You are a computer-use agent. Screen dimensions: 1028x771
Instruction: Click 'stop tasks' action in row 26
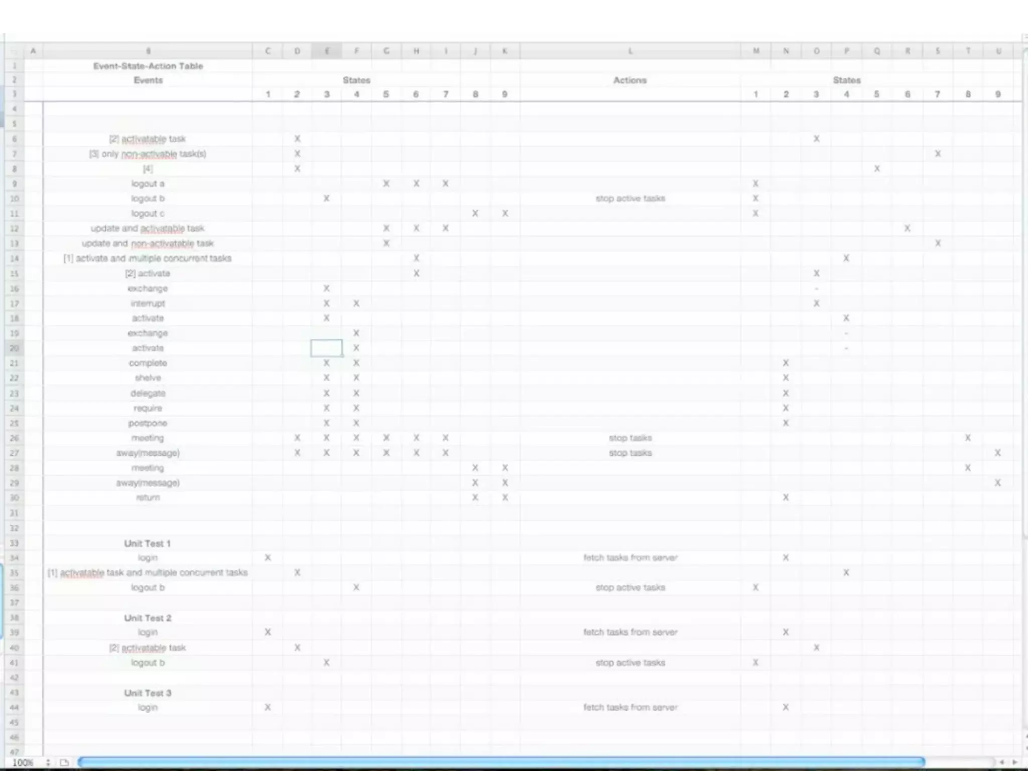tap(630, 438)
